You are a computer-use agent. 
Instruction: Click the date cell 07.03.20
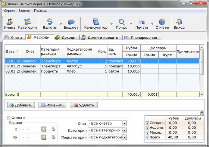coord(12,66)
